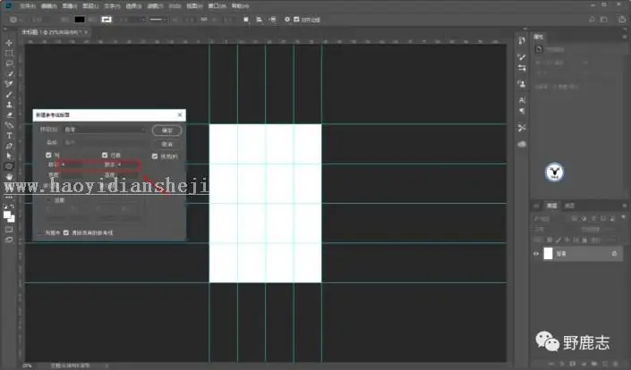Screen dimensions: 631x370
Task: Toggle the Preview checkbox in dialog
Action: coord(155,156)
